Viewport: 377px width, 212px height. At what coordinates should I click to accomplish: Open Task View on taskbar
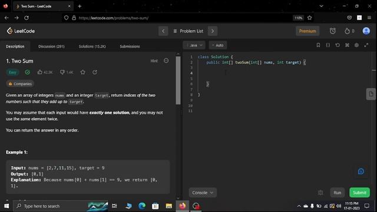click(114, 206)
